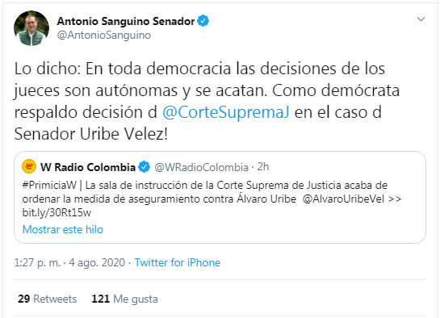The height and width of the screenshot is (318, 440).
Task: Click W Radio Colombia's verified badge
Action: 145,167
